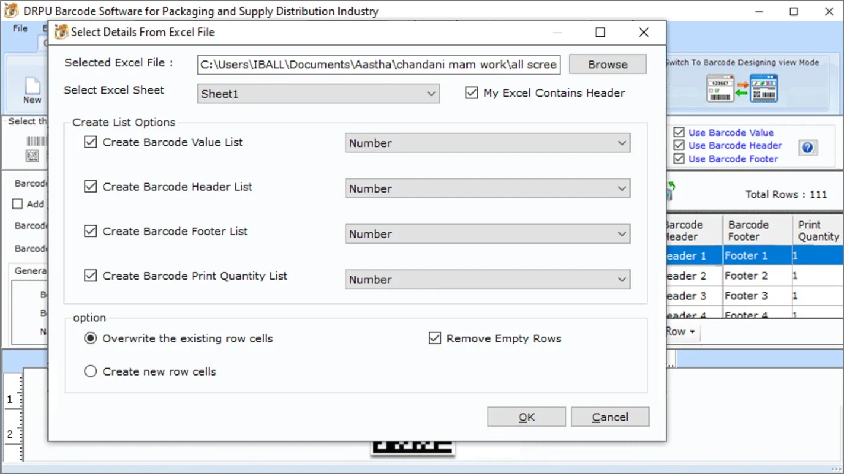Click the 2D QR barcode icon in main window
This screenshot has height=474, width=844.
33,156
